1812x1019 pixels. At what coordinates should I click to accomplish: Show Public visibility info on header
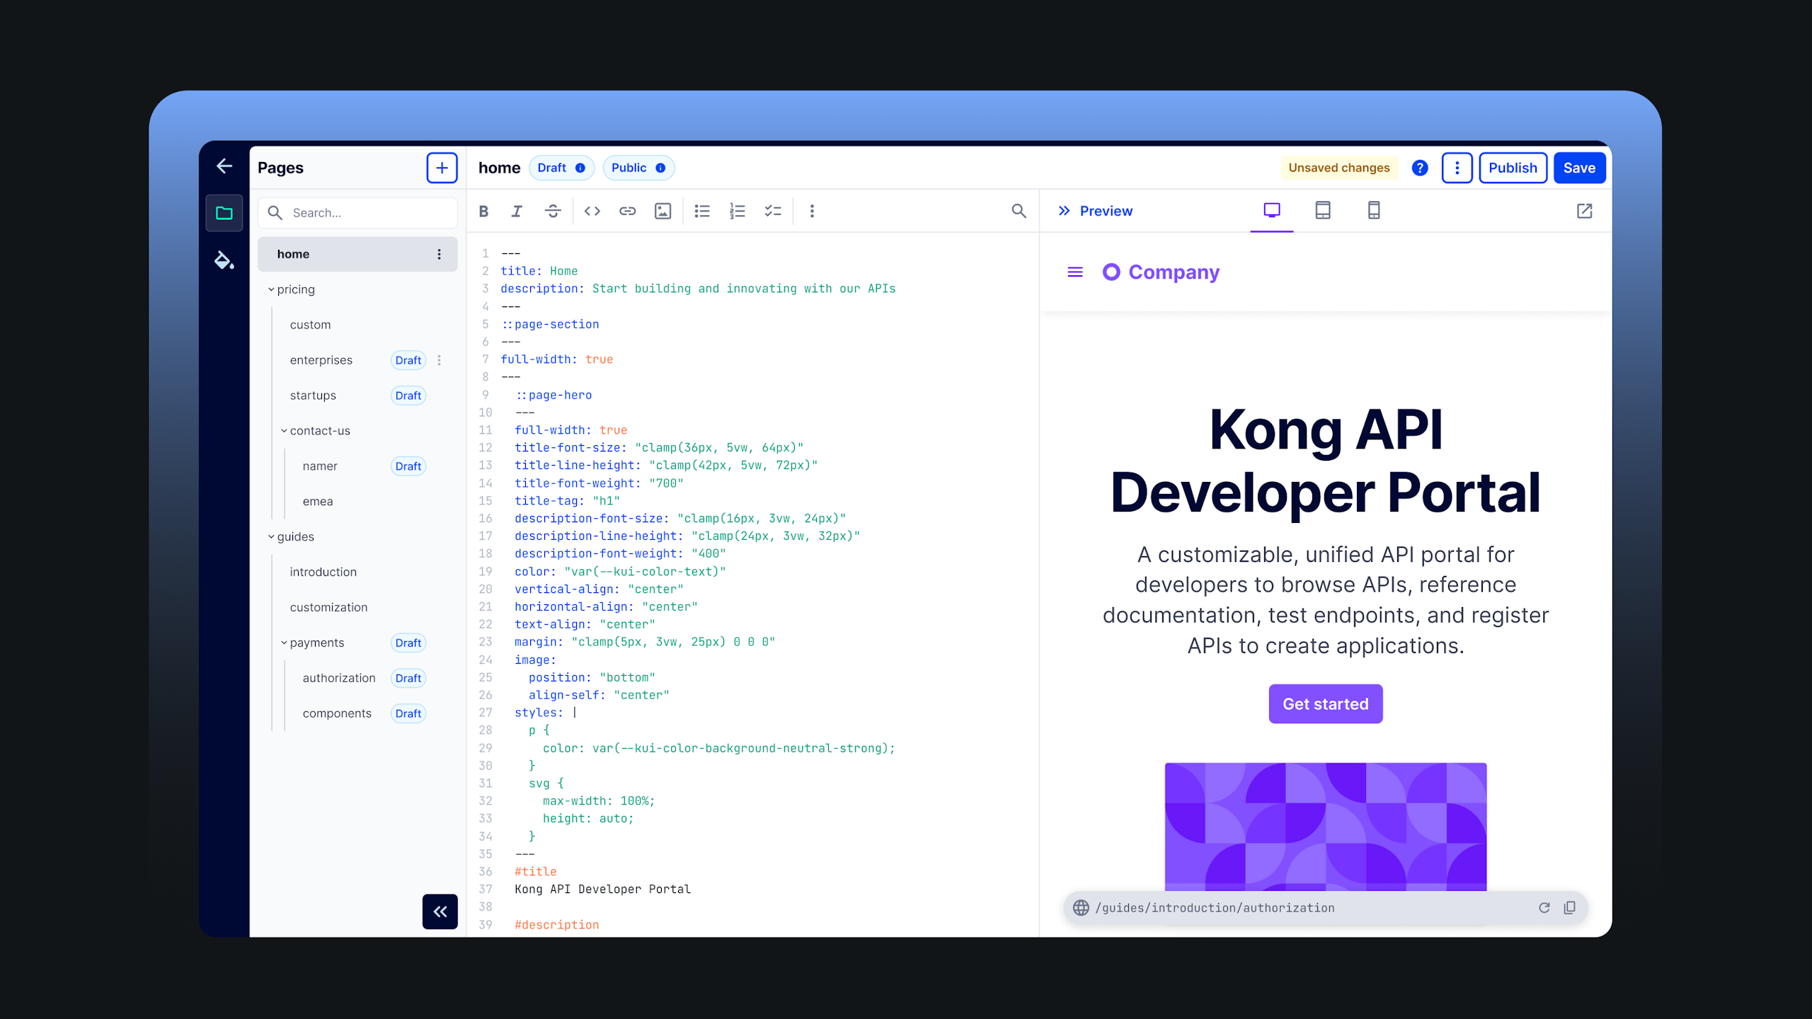point(660,168)
